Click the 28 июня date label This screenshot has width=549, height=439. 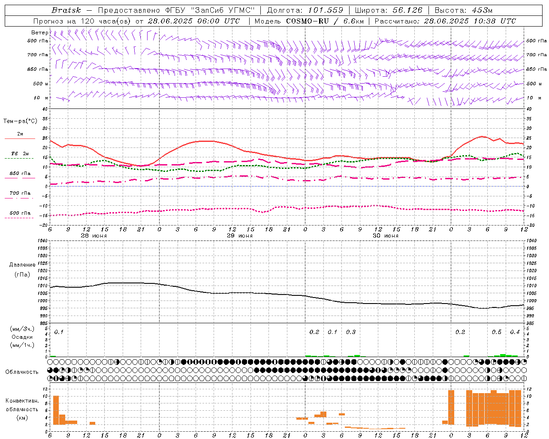click(x=94, y=236)
